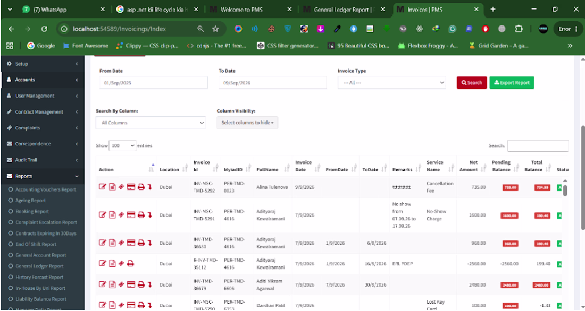Viewport: 585px width, 311px height.
Task: Expand the Accounts sidebar menu
Action: (x=43, y=80)
